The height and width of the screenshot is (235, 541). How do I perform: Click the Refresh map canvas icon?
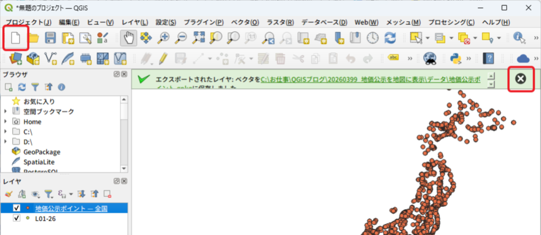point(390,38)
